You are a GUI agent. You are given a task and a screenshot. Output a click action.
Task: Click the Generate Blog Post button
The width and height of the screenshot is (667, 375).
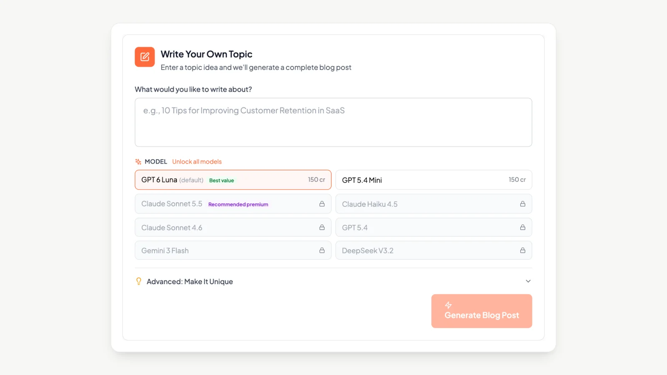[481, 311]
